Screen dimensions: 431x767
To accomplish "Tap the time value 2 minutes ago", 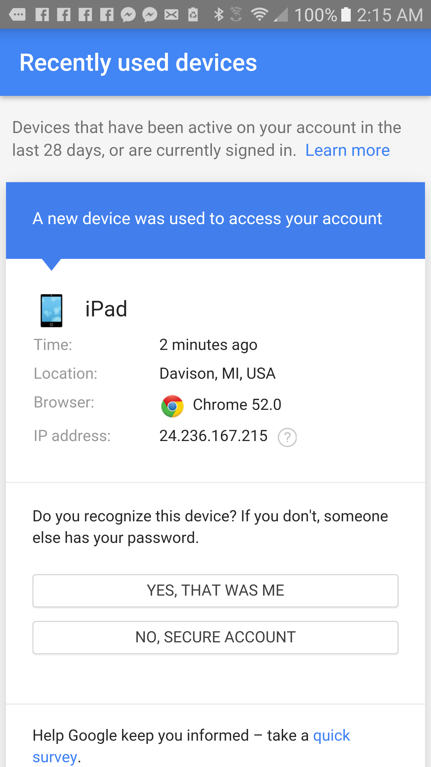I will click(x=208, y=345).
